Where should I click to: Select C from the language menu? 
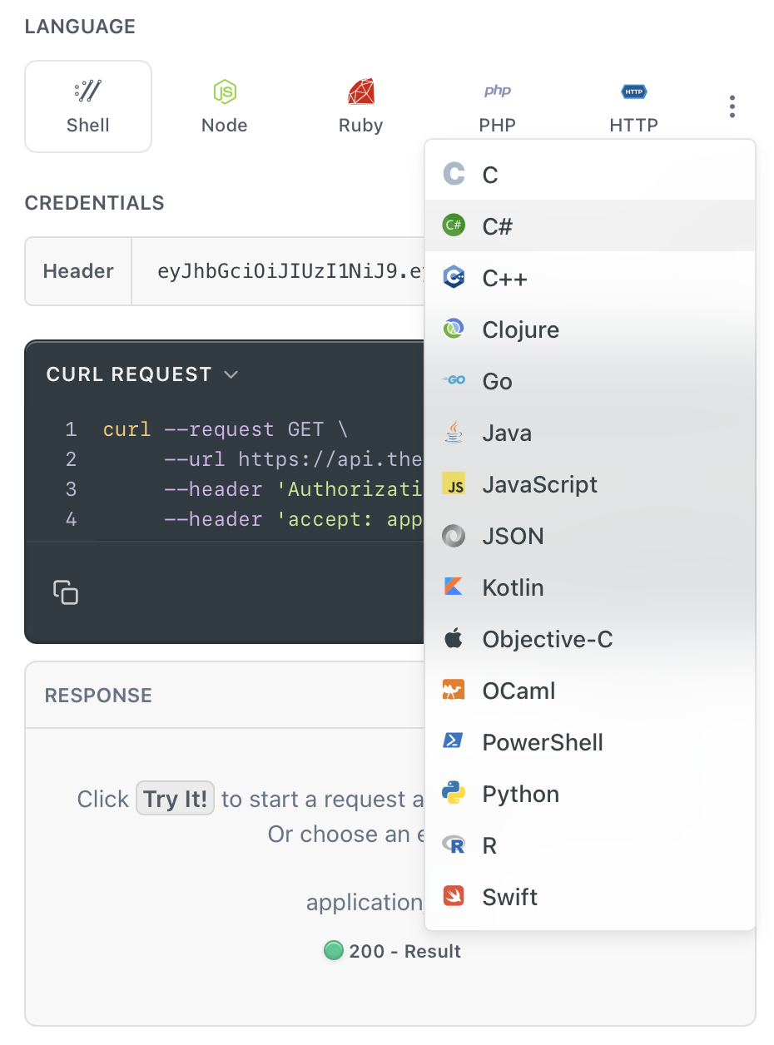click(590, 174)
